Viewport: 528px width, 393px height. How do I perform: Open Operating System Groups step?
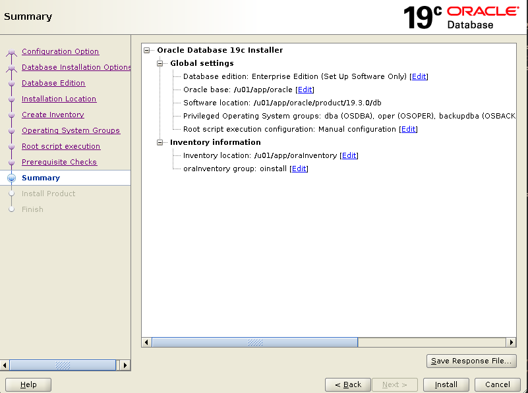(71, 130)
